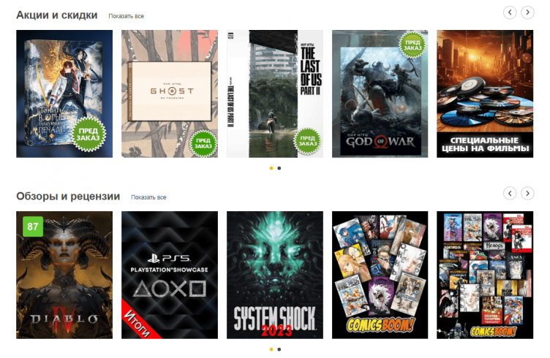
Task: Click green score badge 87 on Diablo
Action: click(32, 226)
